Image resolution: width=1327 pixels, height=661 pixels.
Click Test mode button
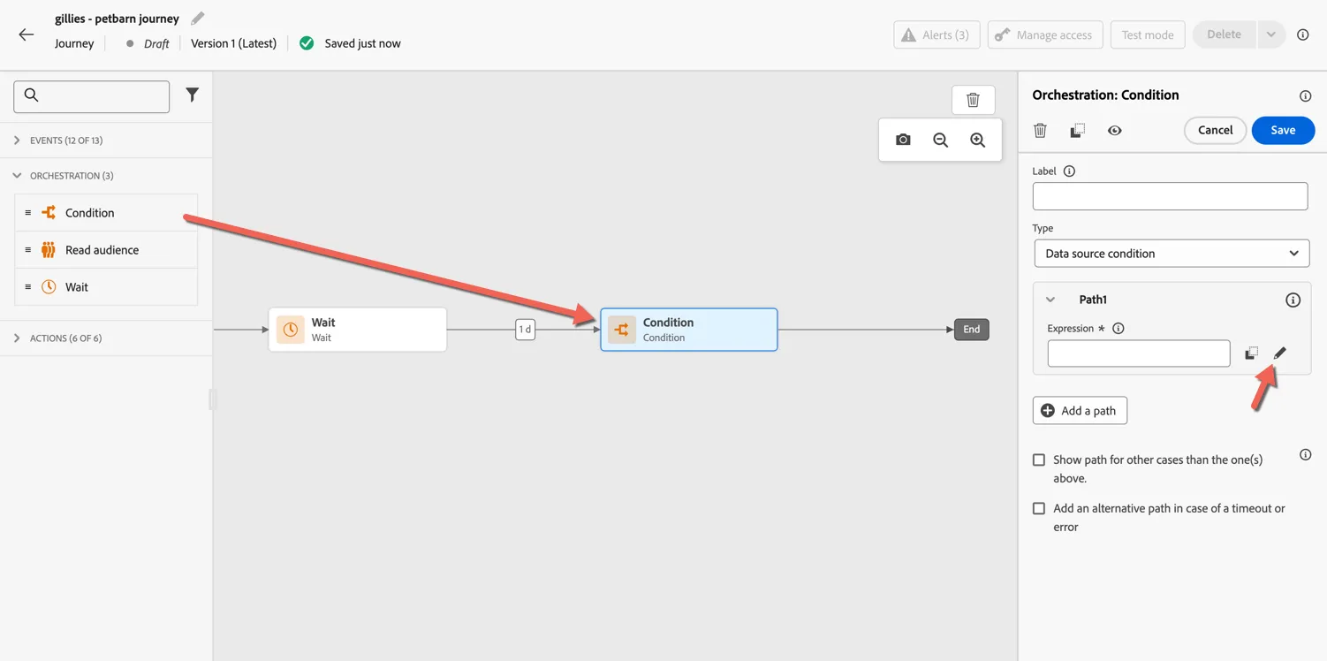pos(1148,34)
